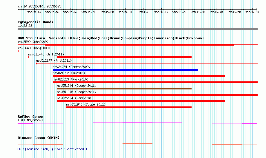
Task: Click the nsv551944 (Cooper2011) label
Action: tap(77, 86)
